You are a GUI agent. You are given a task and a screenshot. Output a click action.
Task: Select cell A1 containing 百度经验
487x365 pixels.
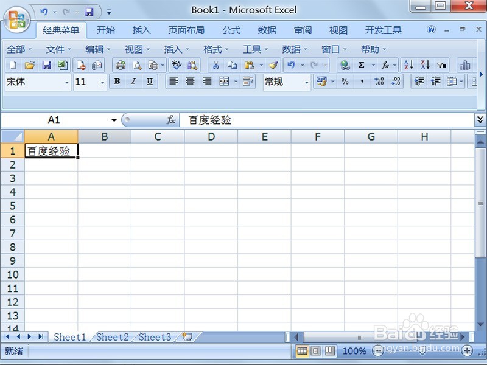click(x=51, y=150)
